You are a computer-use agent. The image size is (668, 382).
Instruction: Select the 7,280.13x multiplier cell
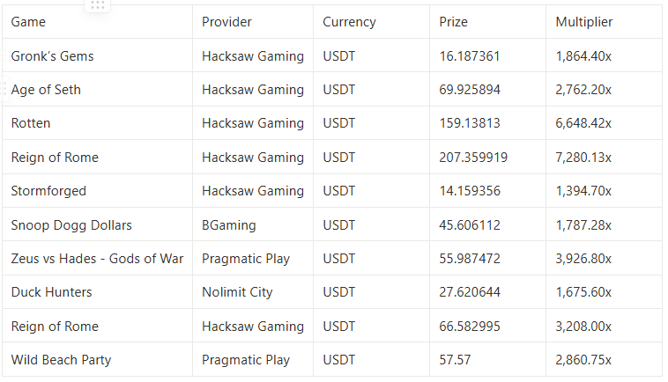click(604, 157)
